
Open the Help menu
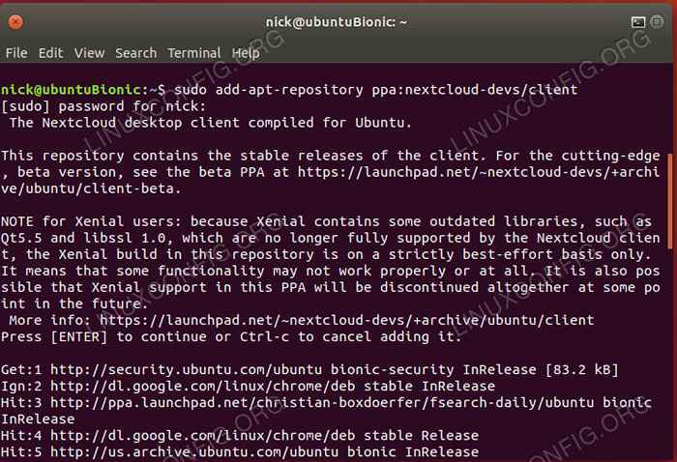[246, 53]
